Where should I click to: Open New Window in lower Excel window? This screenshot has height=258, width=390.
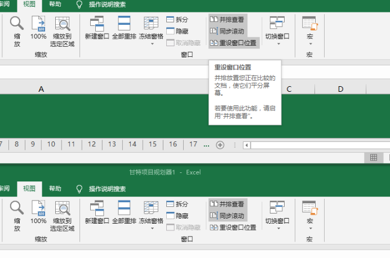click(97, 212)
